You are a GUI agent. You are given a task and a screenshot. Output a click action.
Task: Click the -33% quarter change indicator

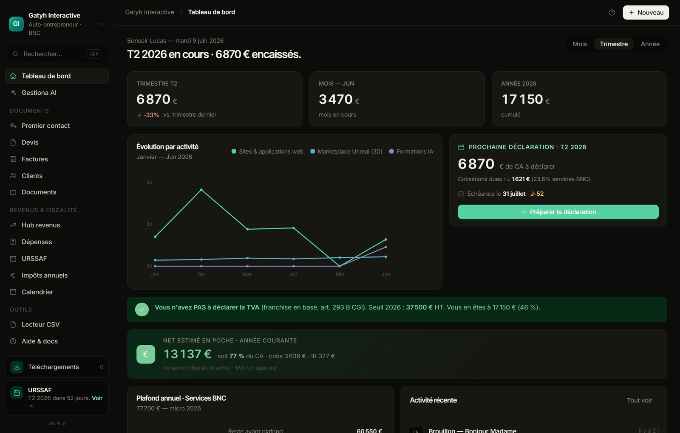148,115
